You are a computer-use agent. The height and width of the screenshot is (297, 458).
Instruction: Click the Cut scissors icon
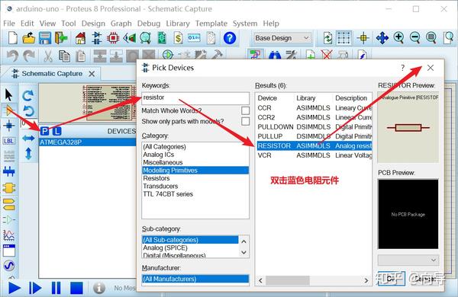(48, 56)
